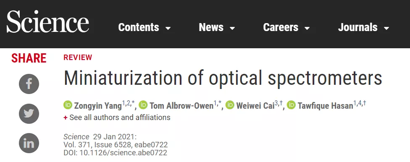Image resolution: width=410 pixels, height=162 pixels.
Task: Expand See all authors and affiliations
Action: 117,118
